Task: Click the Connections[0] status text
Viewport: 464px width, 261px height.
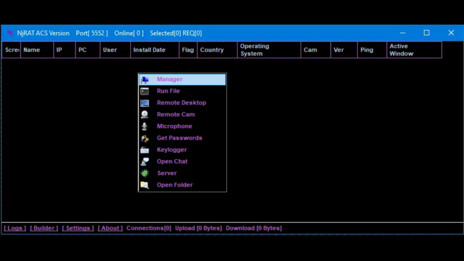Action: click(x=149, y=228)
